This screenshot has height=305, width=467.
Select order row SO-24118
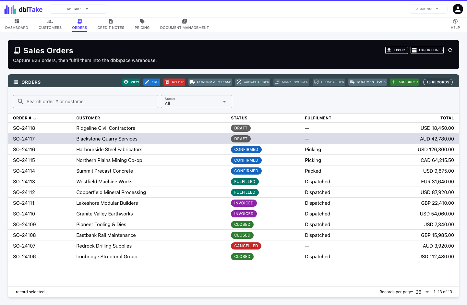[233, 128]
